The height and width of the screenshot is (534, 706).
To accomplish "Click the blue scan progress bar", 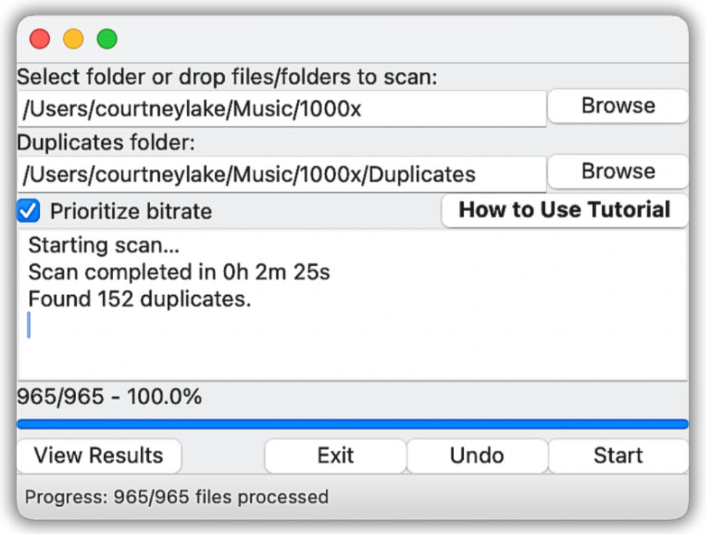I will (352, 423).
